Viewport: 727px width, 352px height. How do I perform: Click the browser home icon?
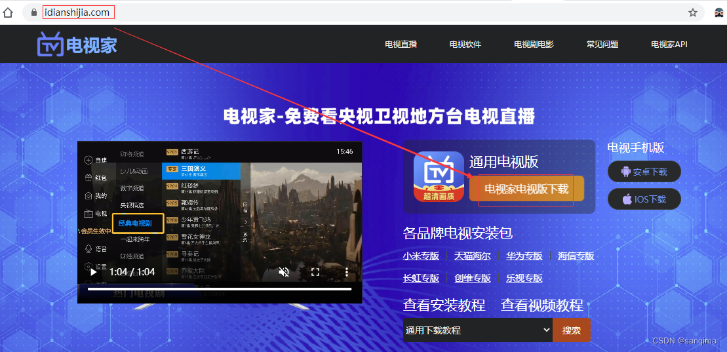pos(8,12)
